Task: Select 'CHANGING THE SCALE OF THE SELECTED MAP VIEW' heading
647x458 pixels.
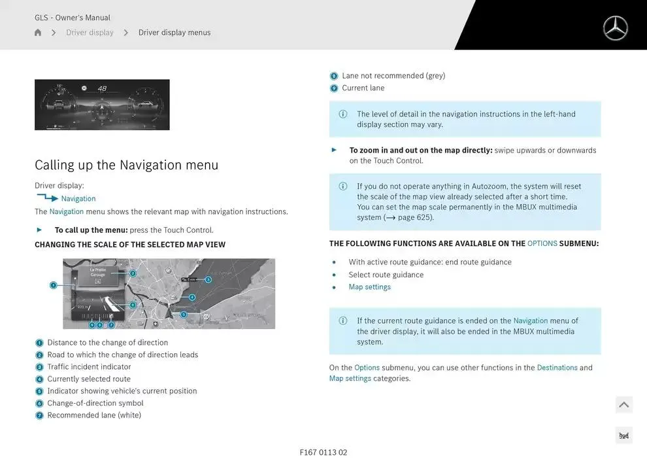Action: click(130, 245)
